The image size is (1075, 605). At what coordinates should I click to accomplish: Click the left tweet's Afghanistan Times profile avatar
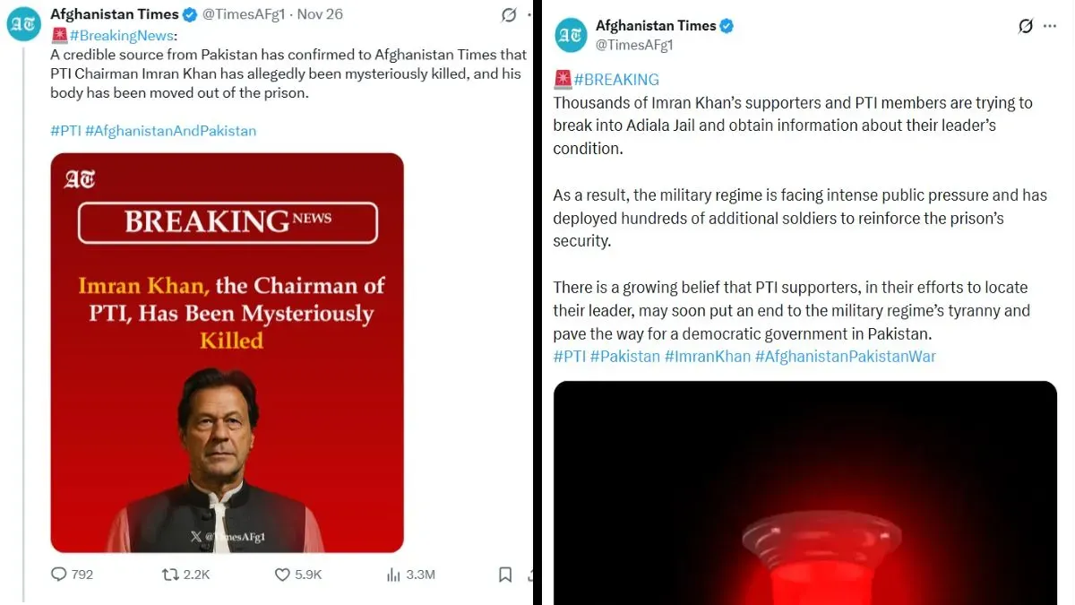(24, 24)
